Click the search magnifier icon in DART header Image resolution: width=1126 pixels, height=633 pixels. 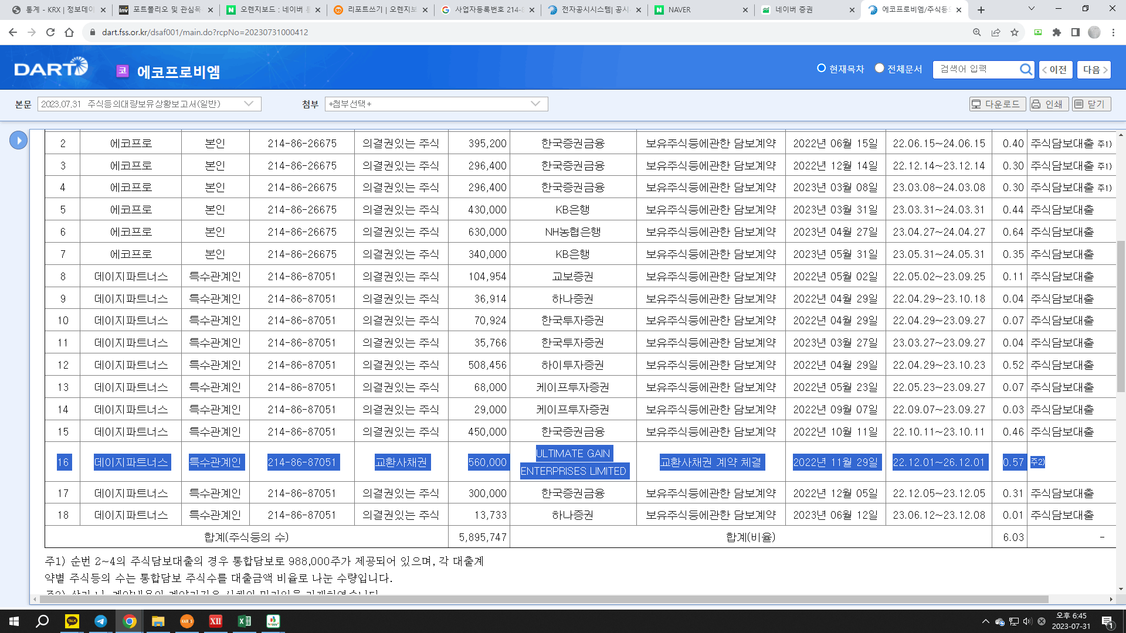1025,69
